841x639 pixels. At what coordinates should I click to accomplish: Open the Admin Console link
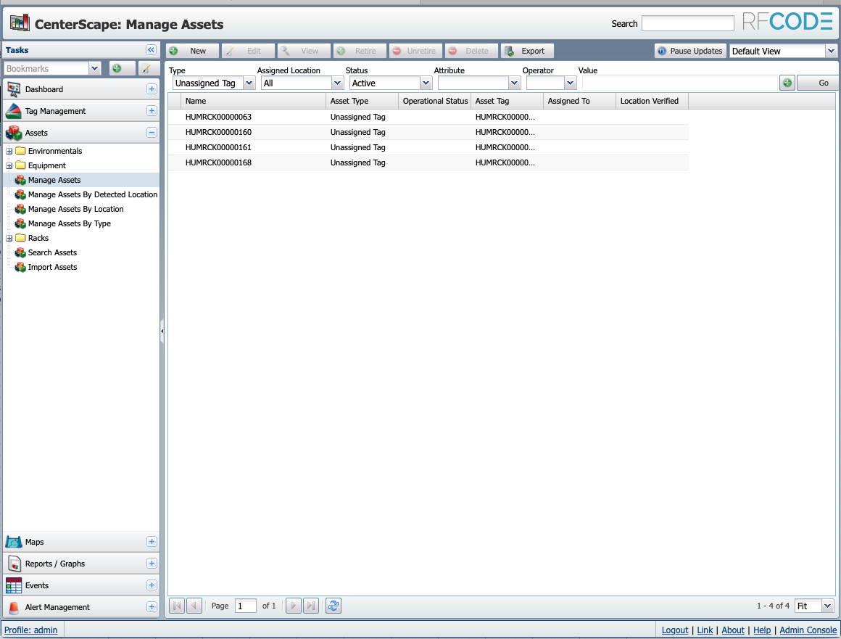click(808, 630)
